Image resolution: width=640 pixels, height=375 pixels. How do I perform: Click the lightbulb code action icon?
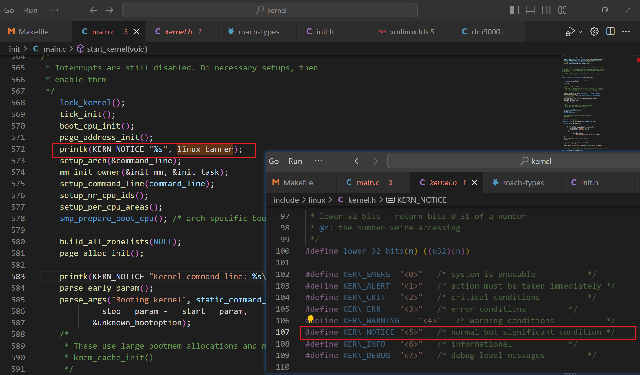pos(310,319)
